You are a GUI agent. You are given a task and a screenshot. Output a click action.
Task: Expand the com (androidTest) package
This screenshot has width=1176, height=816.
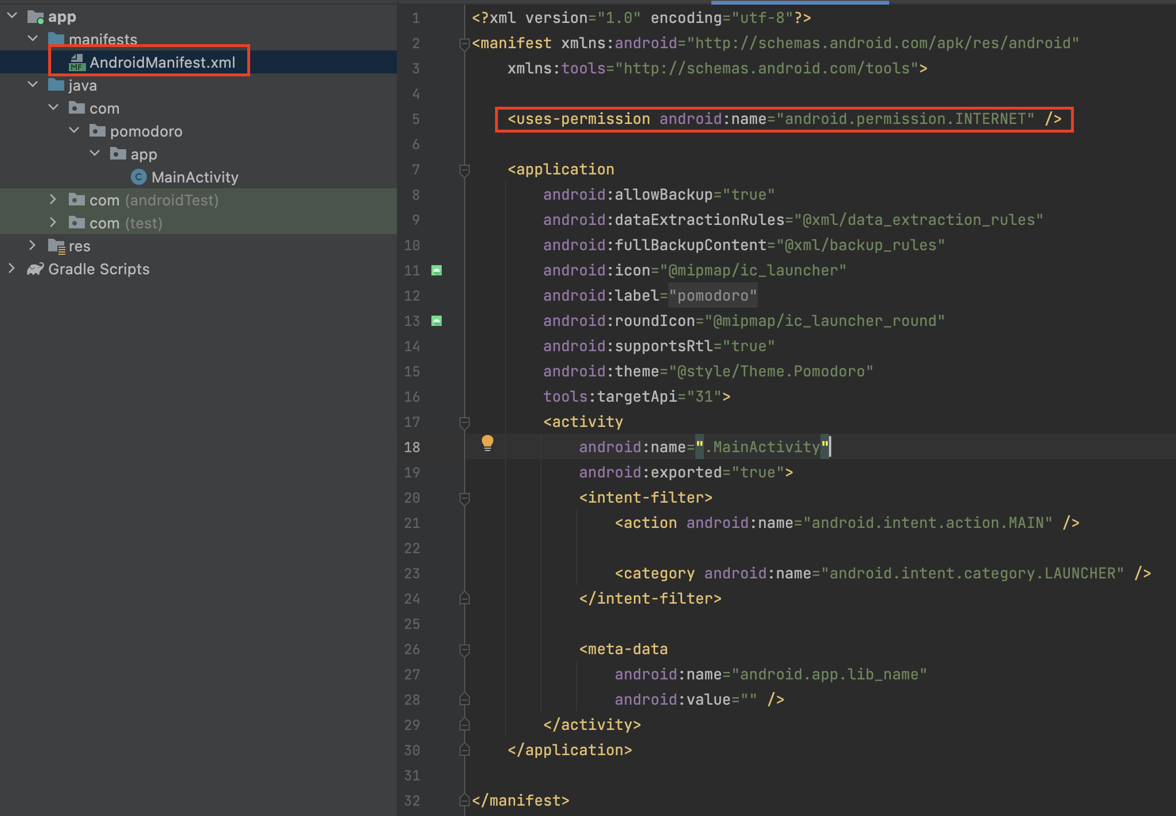pyautogui.click(x=53, y=200)
